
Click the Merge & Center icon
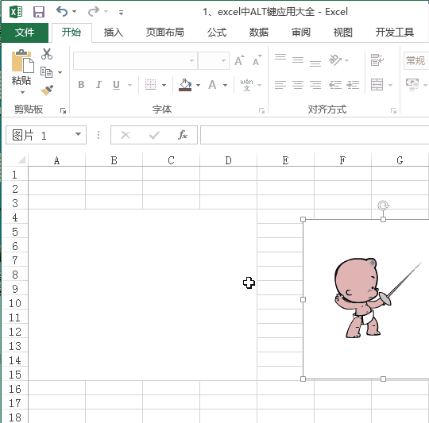tap(377, 85)
